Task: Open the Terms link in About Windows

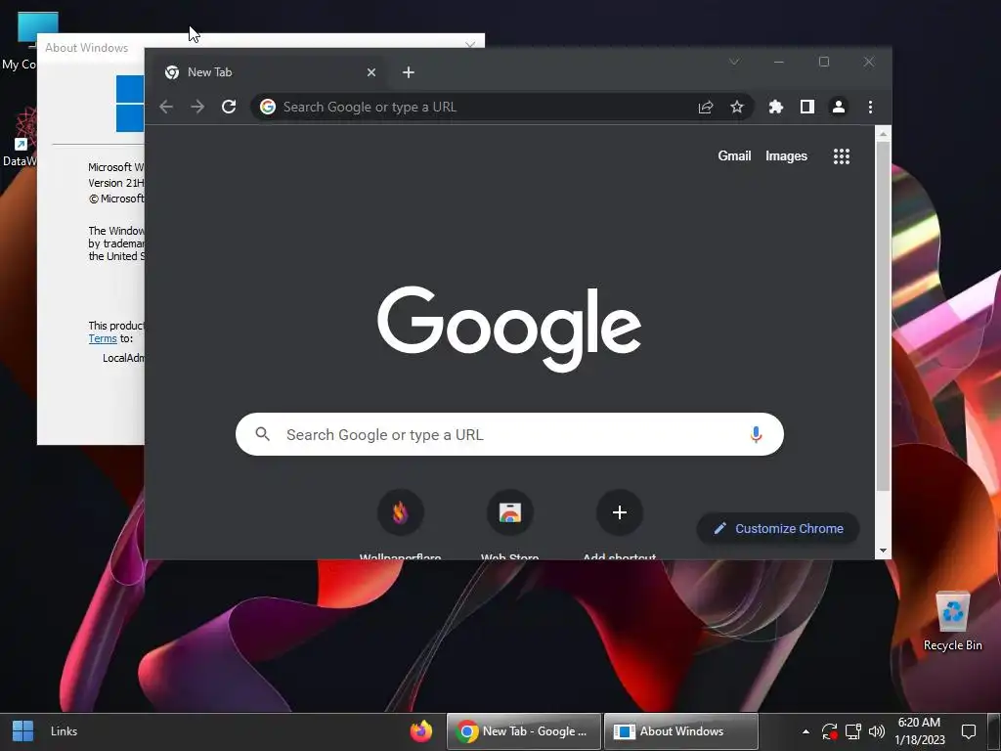Action: 102,338
